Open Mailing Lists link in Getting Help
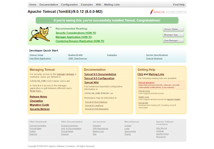214x149 pixels. pos(157,74)
